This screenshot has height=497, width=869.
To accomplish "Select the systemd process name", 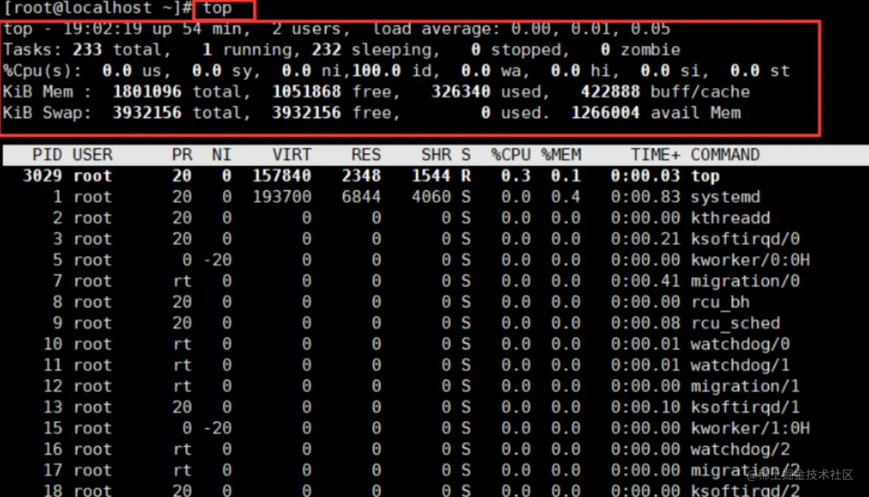I will pyautogui.click(x=725, y=197).
